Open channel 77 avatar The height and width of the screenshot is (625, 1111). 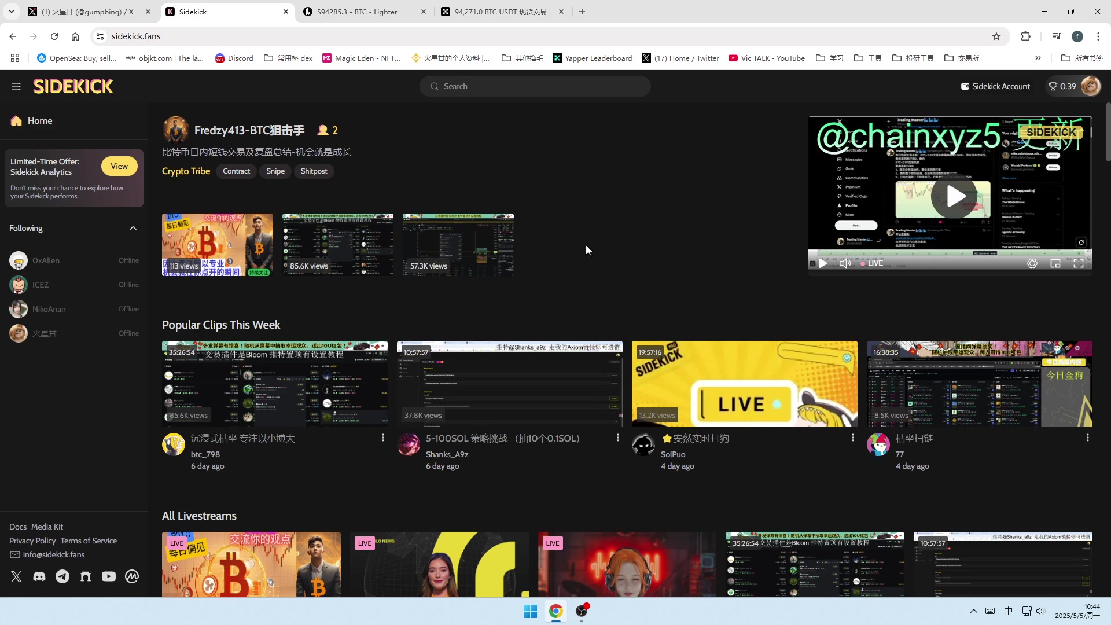point(878,444)
